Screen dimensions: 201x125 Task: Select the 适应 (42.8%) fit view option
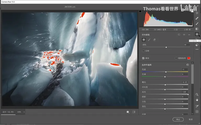coord(8,112)
